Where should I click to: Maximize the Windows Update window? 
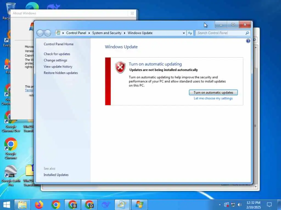pos(233,25)
